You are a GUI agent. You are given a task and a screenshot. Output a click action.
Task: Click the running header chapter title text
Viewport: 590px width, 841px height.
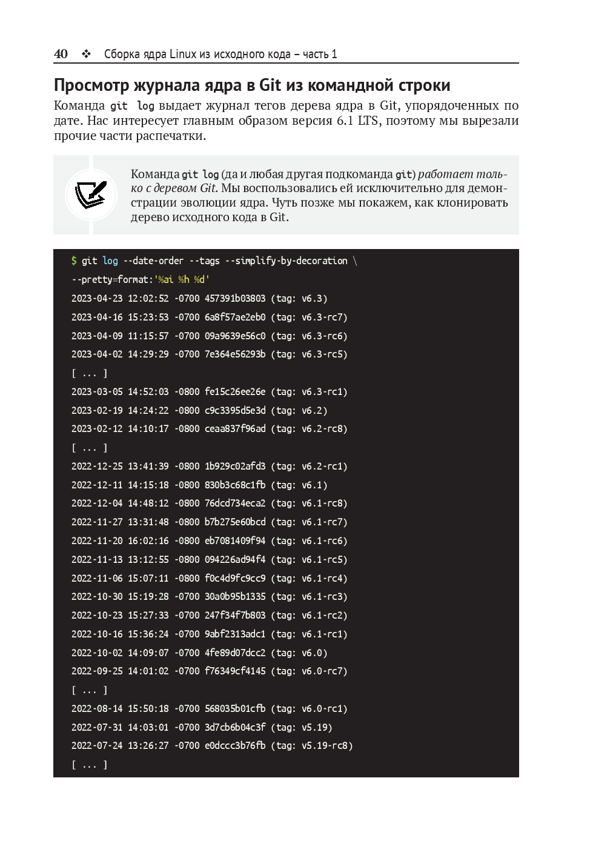(x=220, y=54)
